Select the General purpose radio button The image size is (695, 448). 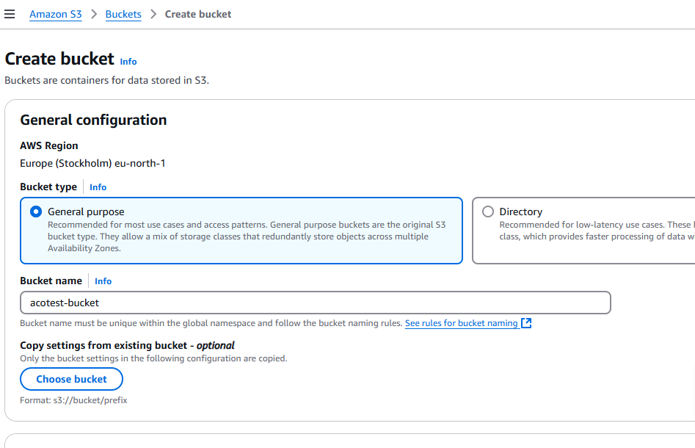point(36,212)
